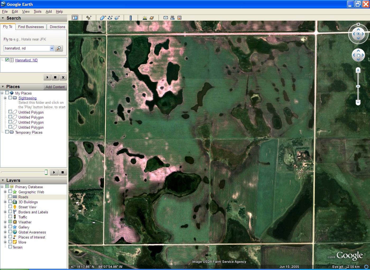Viewport: 370px width, 270px height.
Task: Switch to Directions tab
Action: (x=57, y=27)
